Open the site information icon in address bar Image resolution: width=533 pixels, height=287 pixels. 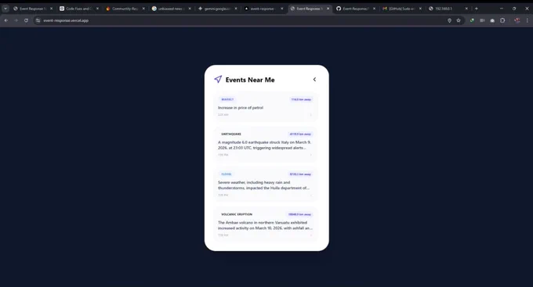[38, 20]
